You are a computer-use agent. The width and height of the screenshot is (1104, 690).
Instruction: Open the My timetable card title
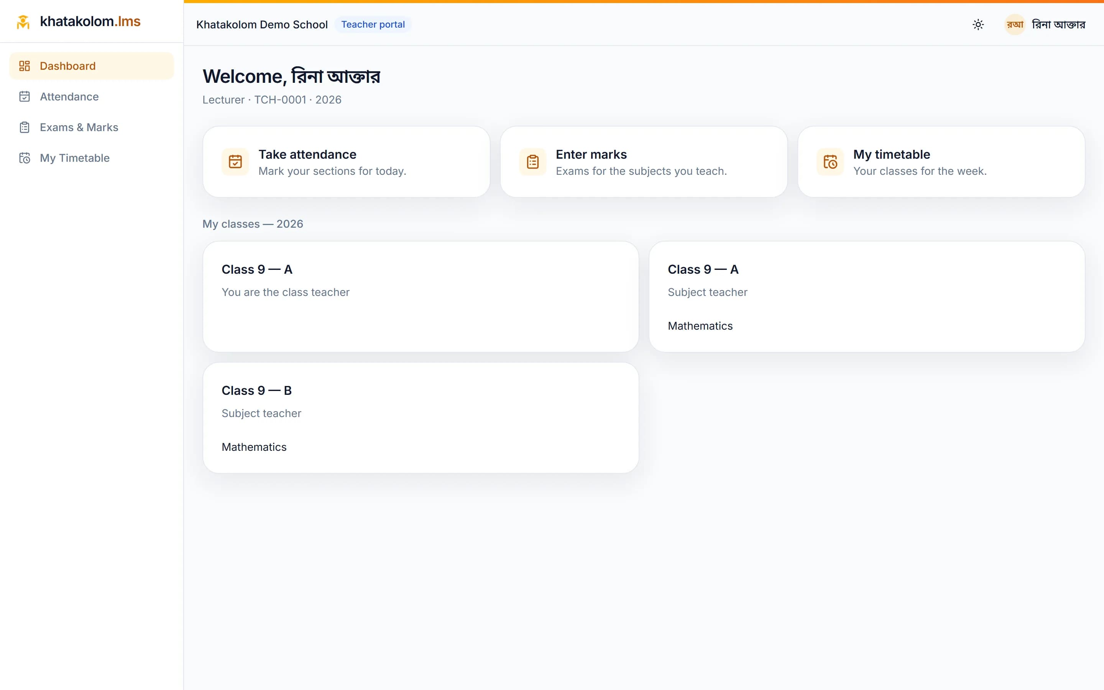click(x=891, y=154)
